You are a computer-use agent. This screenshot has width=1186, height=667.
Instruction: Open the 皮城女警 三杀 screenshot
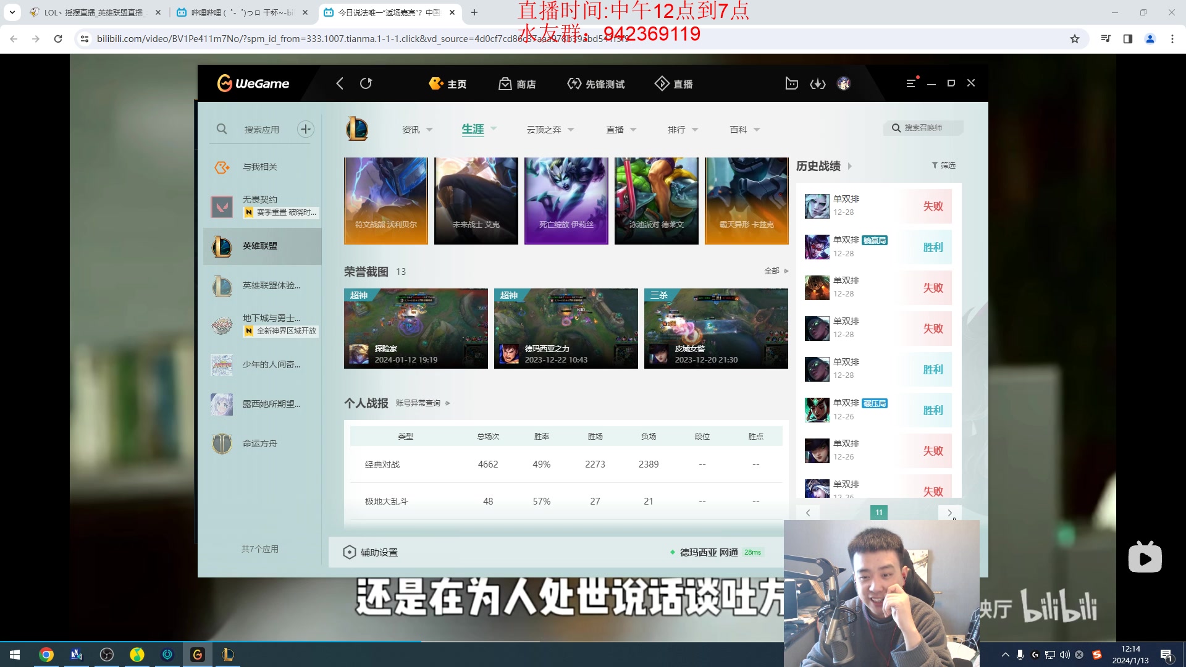(716, 329)
